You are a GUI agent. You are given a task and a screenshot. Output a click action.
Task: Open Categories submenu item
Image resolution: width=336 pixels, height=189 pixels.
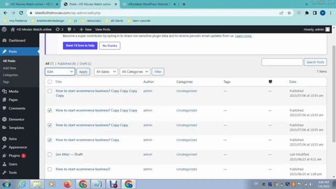10,75
